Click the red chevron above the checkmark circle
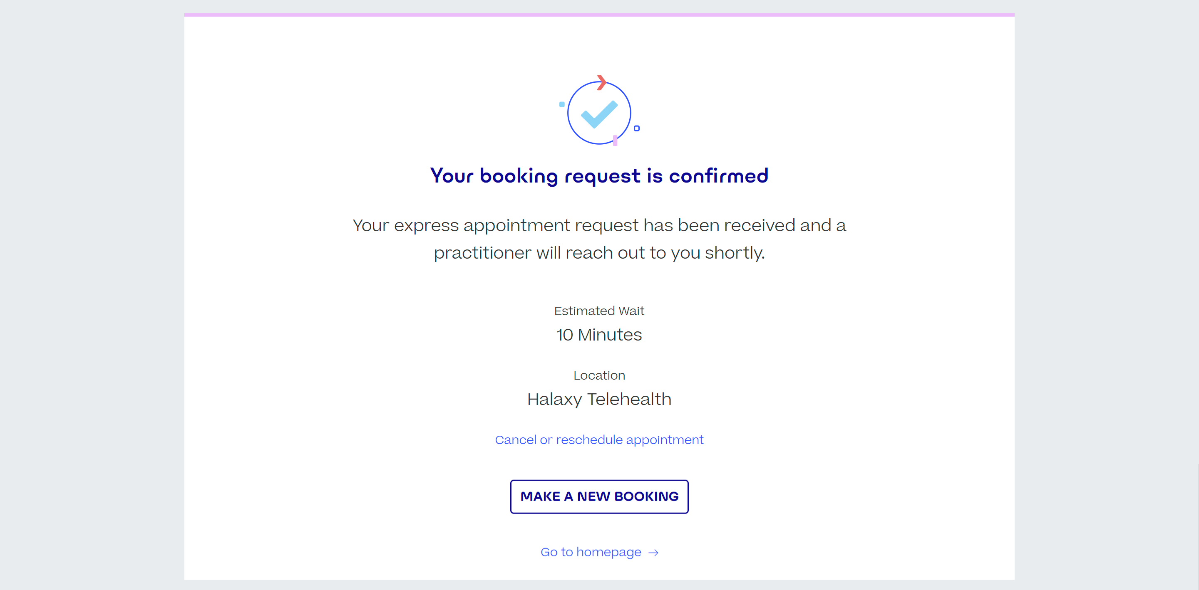The height and width of the screenshot is (590, 1199). (x=601, y=82)
